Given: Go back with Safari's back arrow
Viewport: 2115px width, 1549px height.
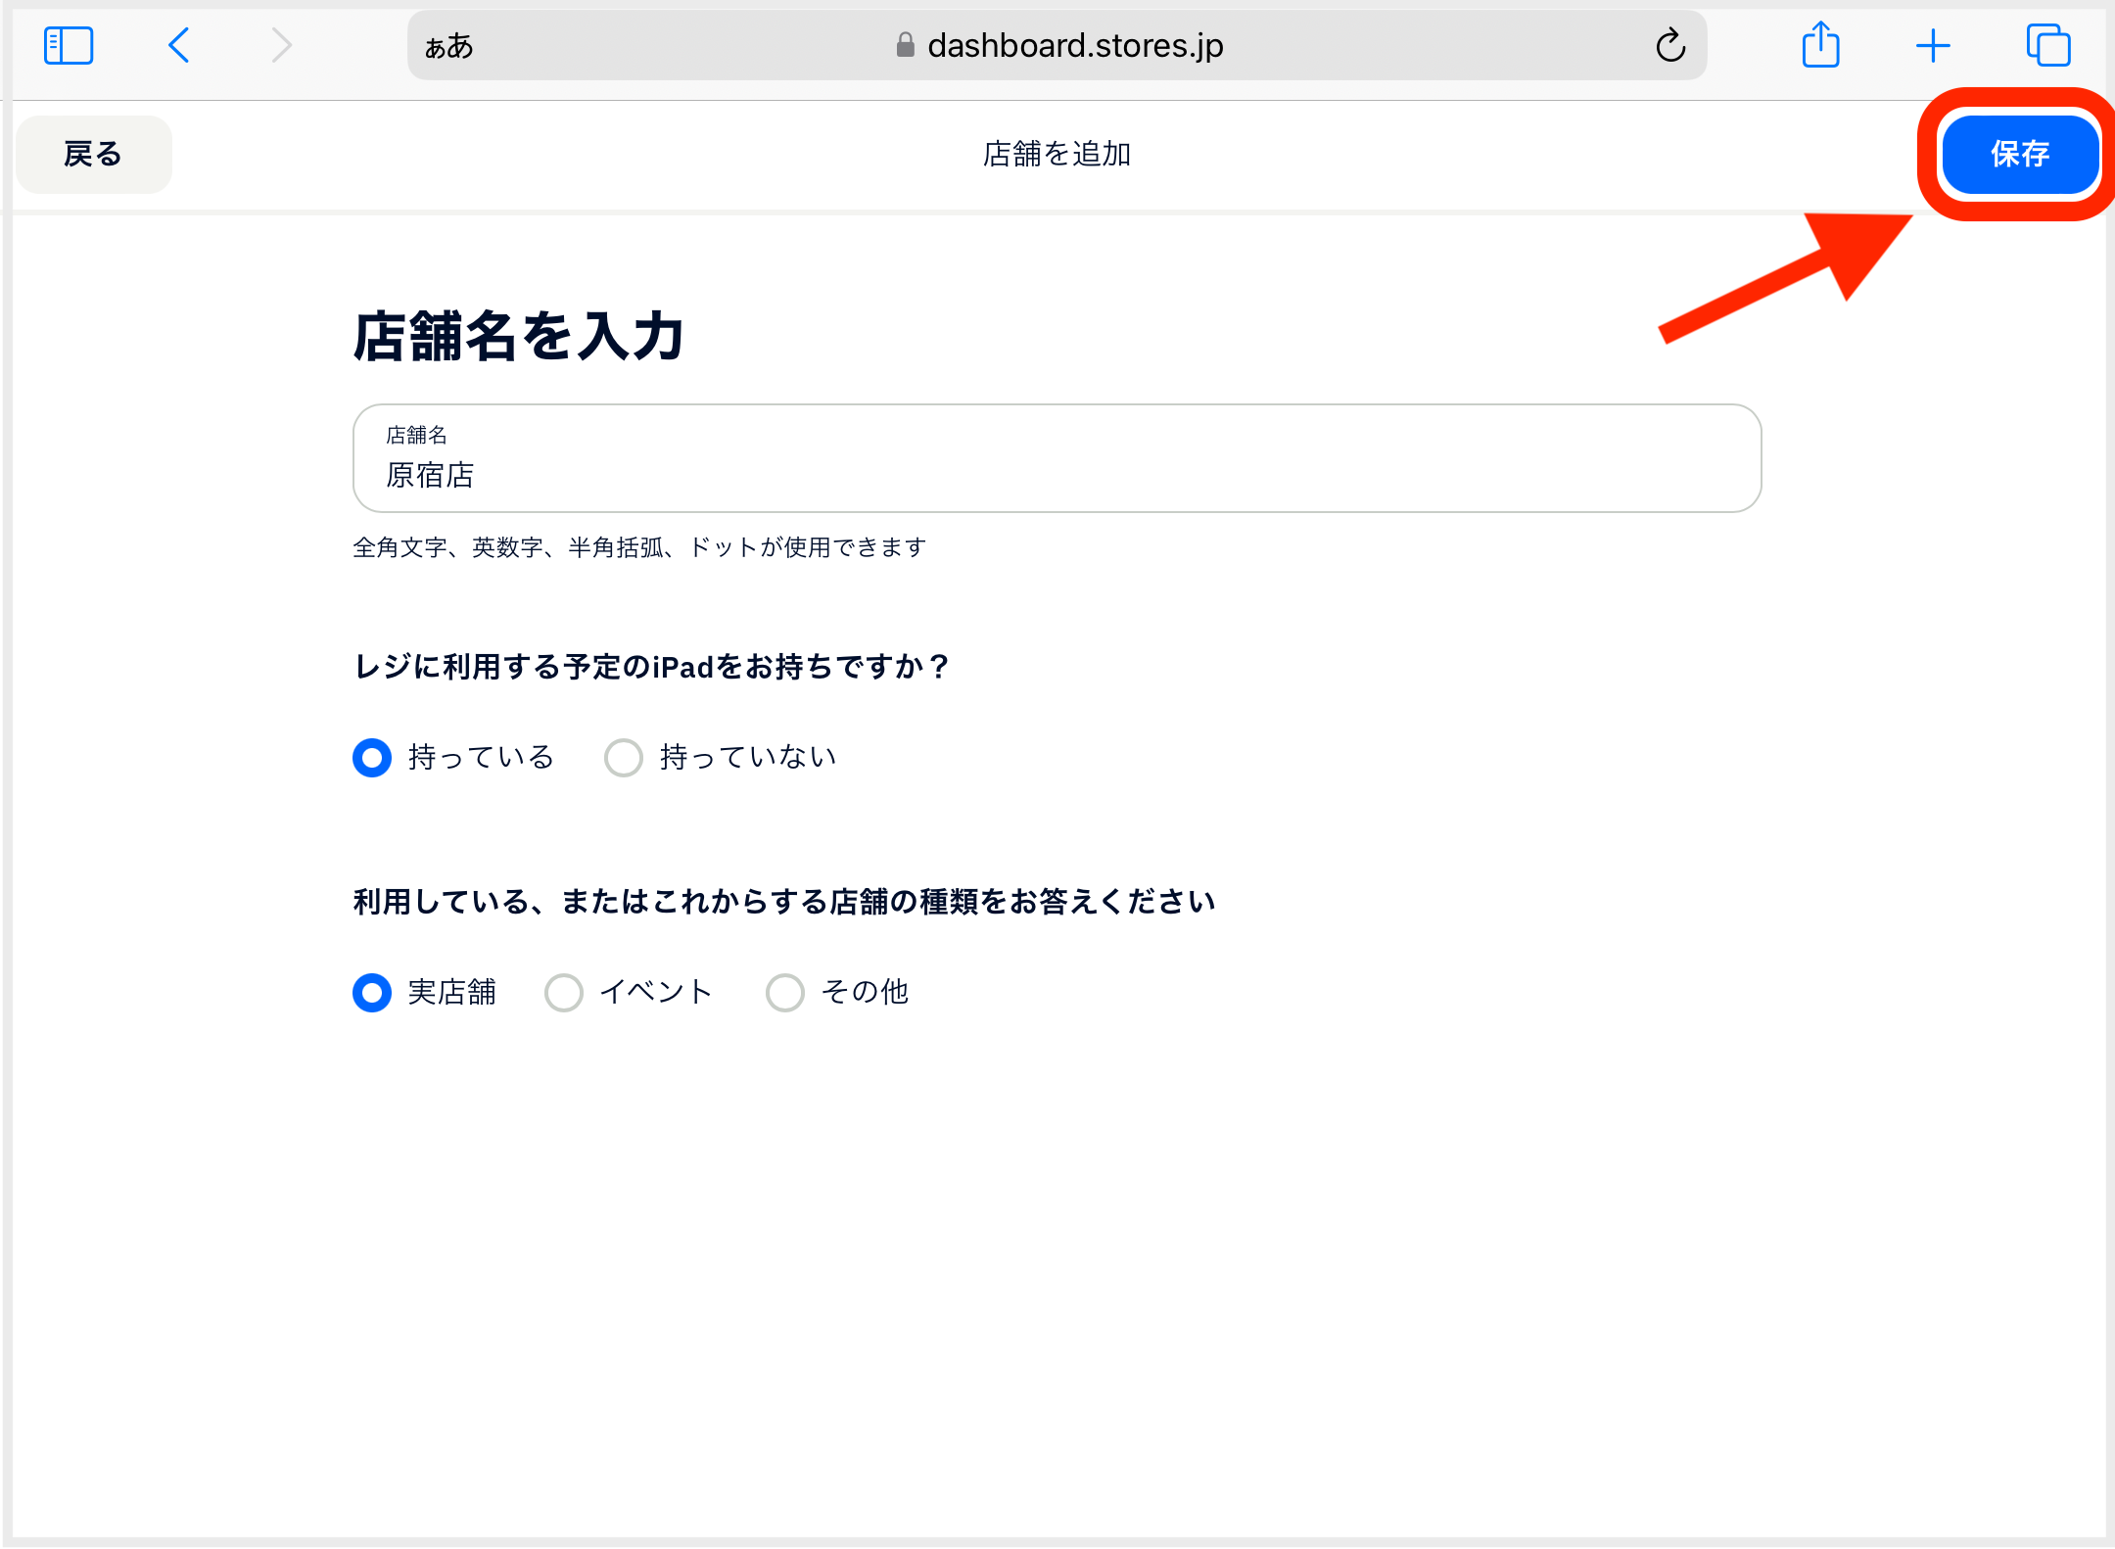Looking at the screenshot, I should (178, 45).
